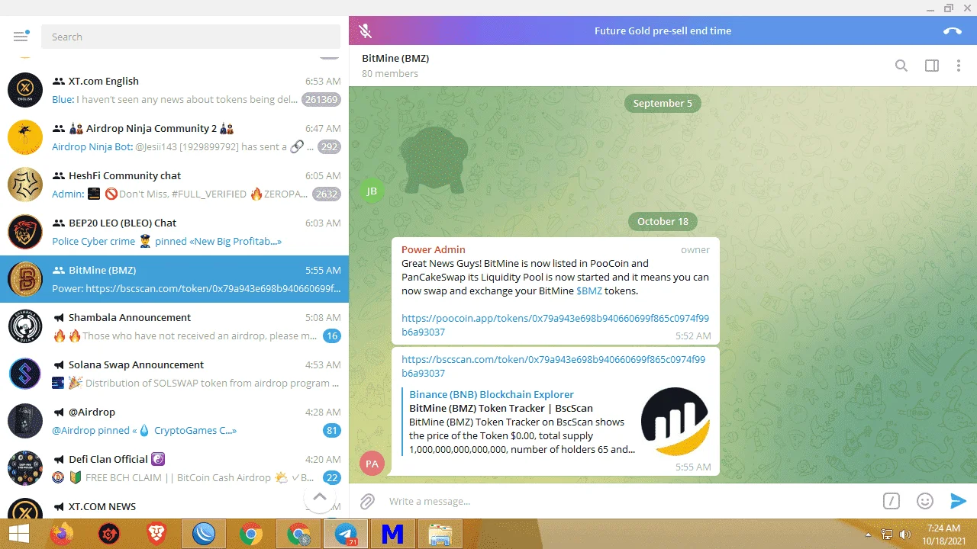Click the Solana Swap avatar
The height and width of the screenshot is (549, 977).
click(x=25, y=374)
